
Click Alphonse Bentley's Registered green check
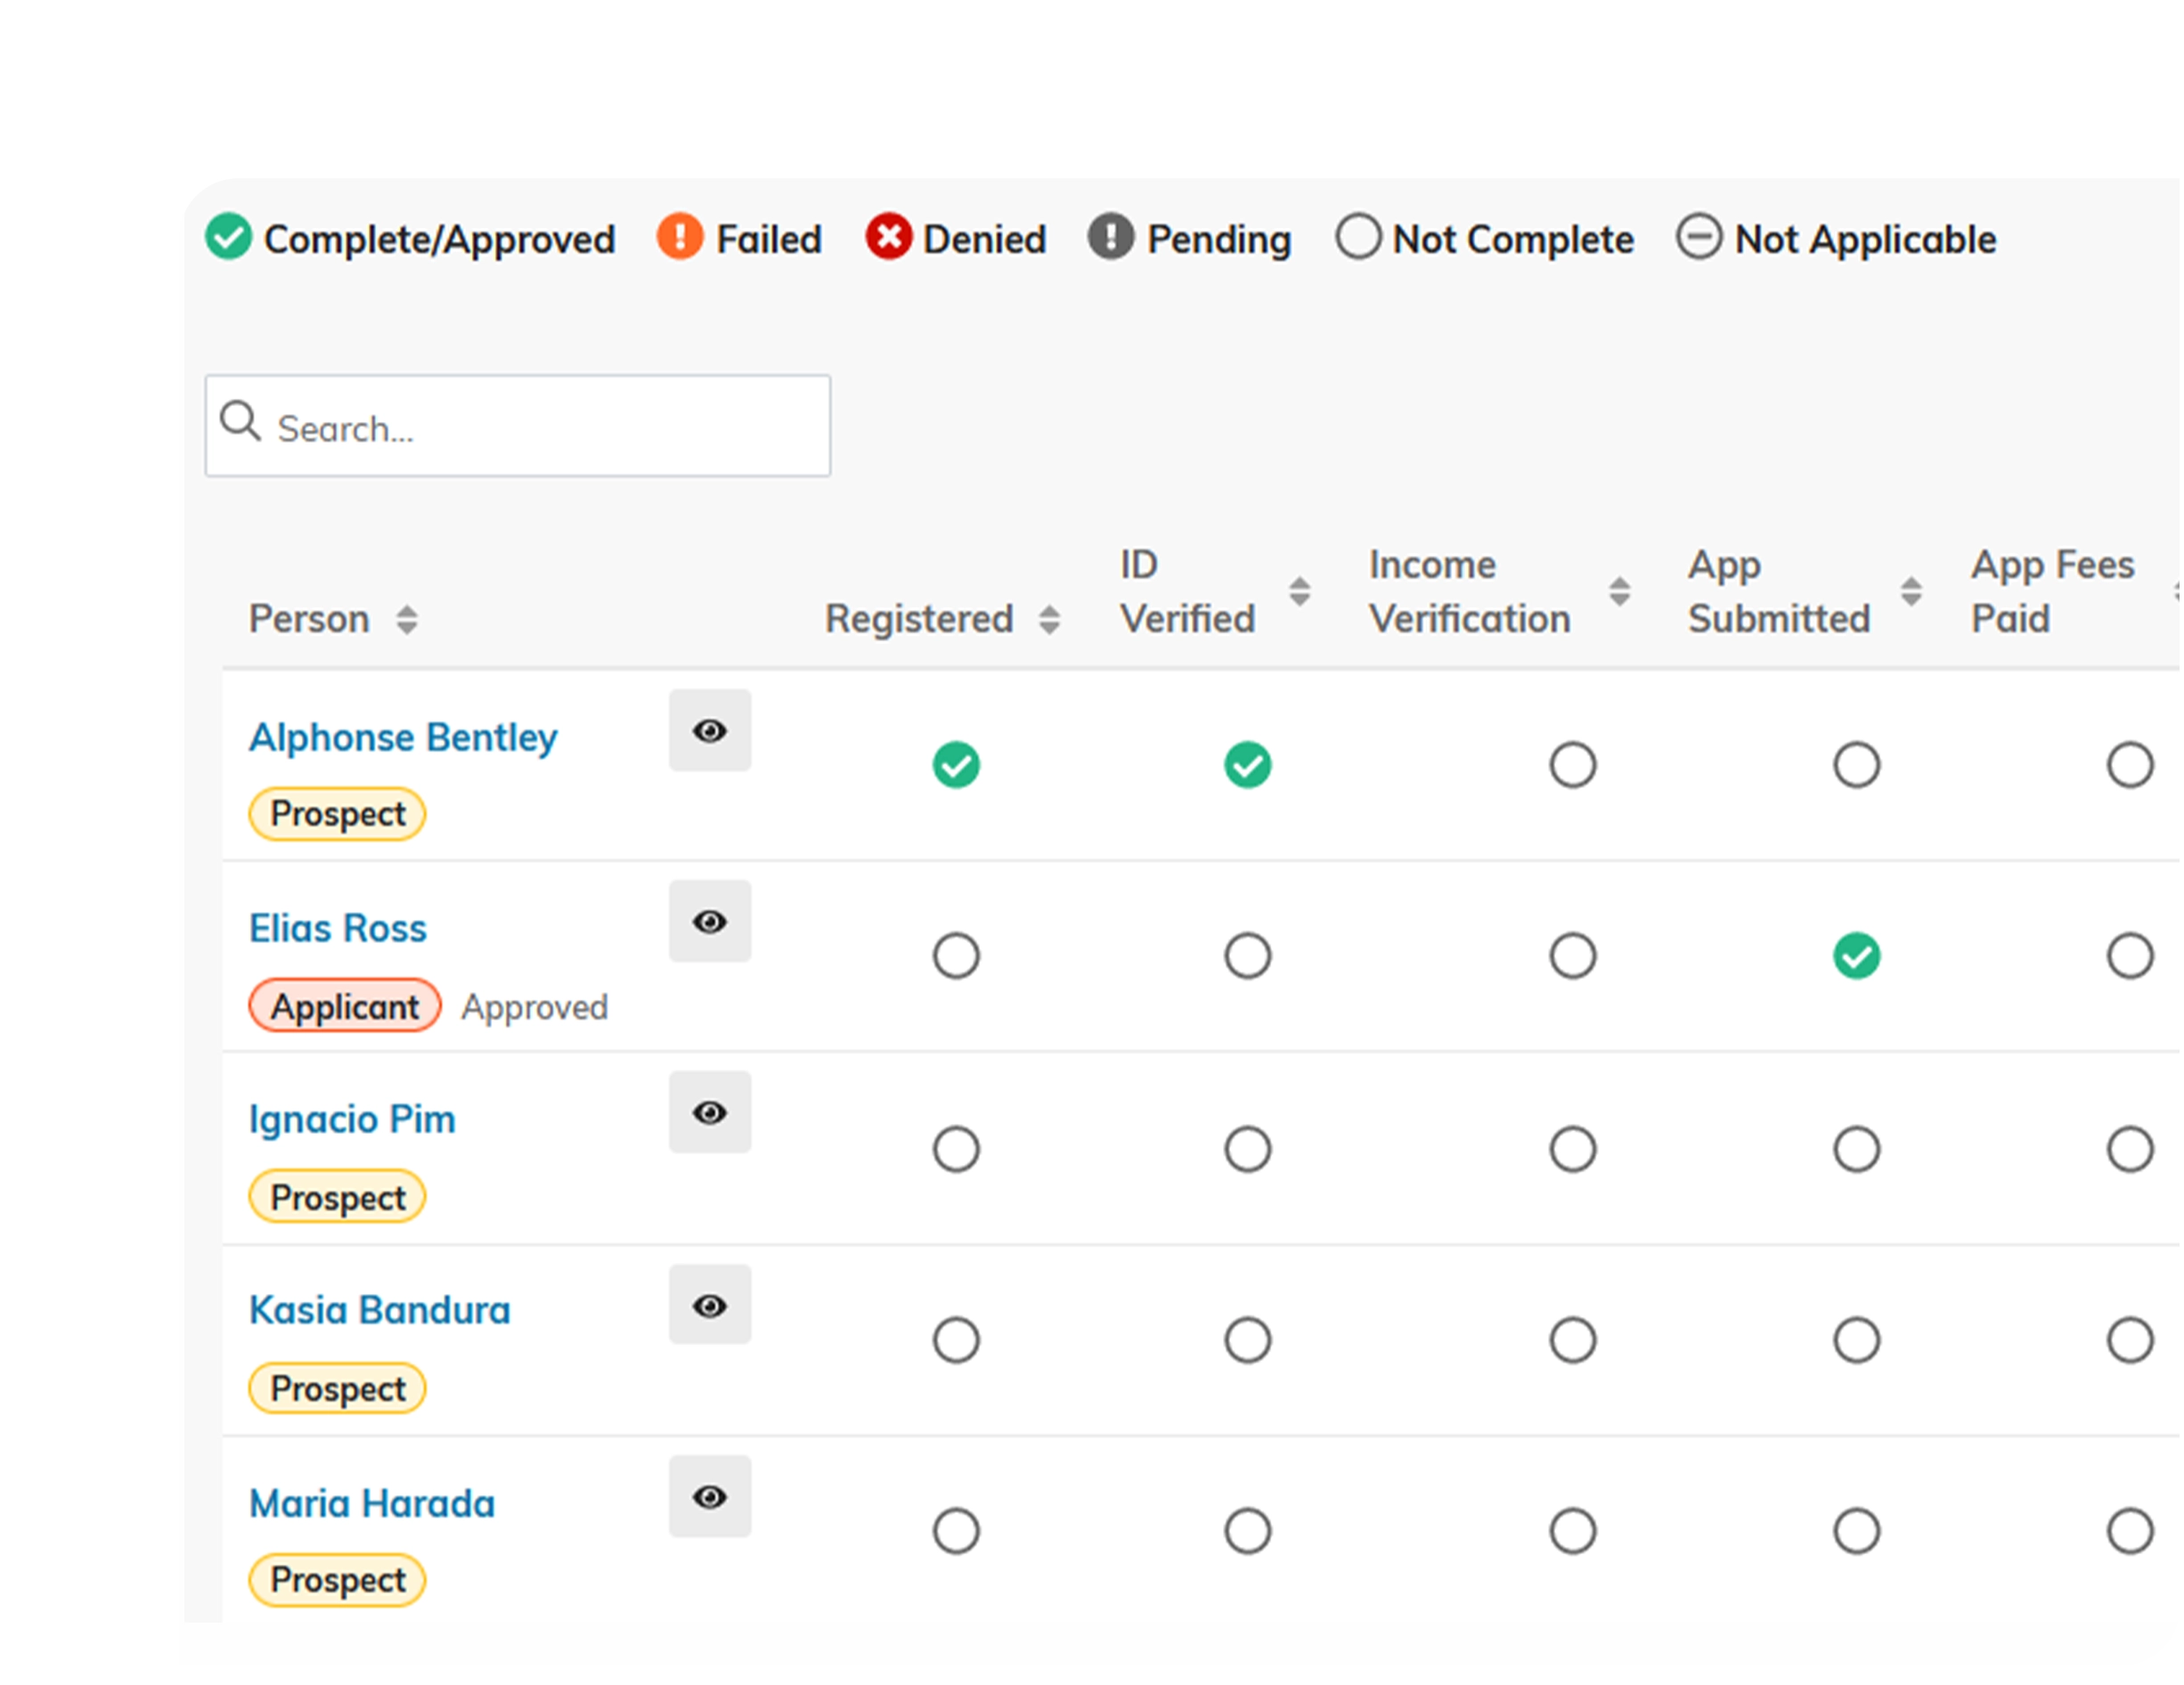click(956, 766)
